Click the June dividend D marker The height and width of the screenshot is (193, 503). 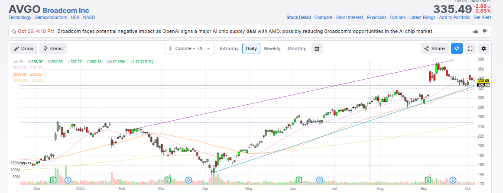pyautogui.click(x=320, y=180)
